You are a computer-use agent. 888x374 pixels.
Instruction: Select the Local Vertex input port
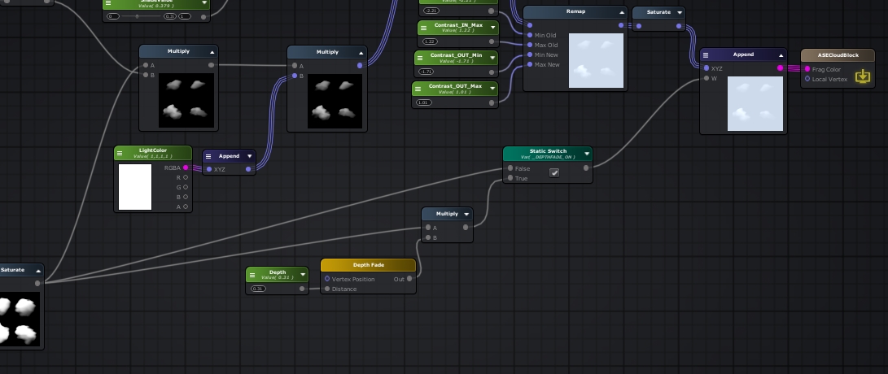[x=807, y=79]
